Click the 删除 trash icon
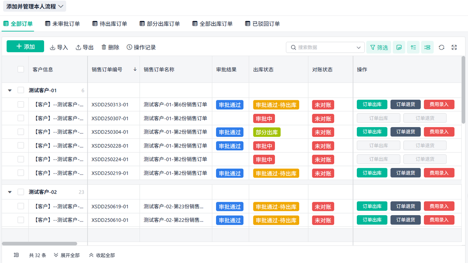This screenshot has width=468, height=263. (104, 47)
